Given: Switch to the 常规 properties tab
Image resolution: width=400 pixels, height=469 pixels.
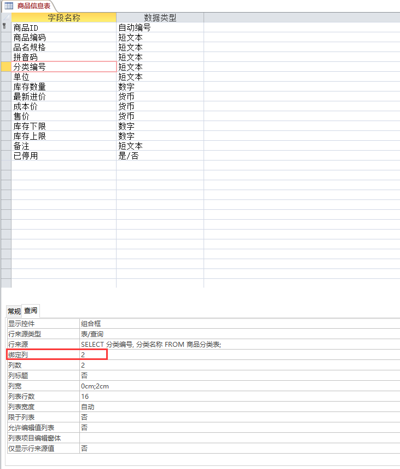Looking at the screenshot, I should tap(14, 311).
